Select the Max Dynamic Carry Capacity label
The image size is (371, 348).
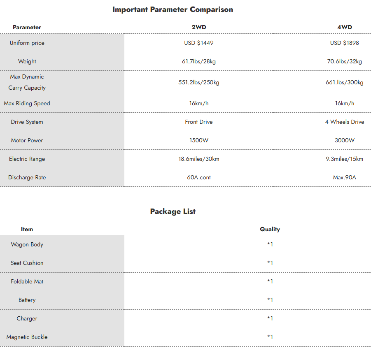click(x=27, y=82)
